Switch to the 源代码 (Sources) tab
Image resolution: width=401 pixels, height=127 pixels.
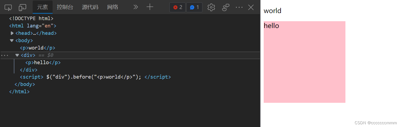(90, 7)
